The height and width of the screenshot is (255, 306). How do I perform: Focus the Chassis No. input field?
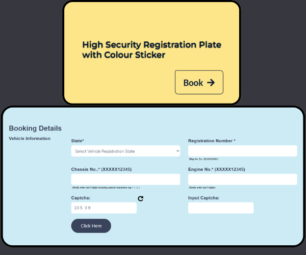pyautogui.click(x=125, y=180)
